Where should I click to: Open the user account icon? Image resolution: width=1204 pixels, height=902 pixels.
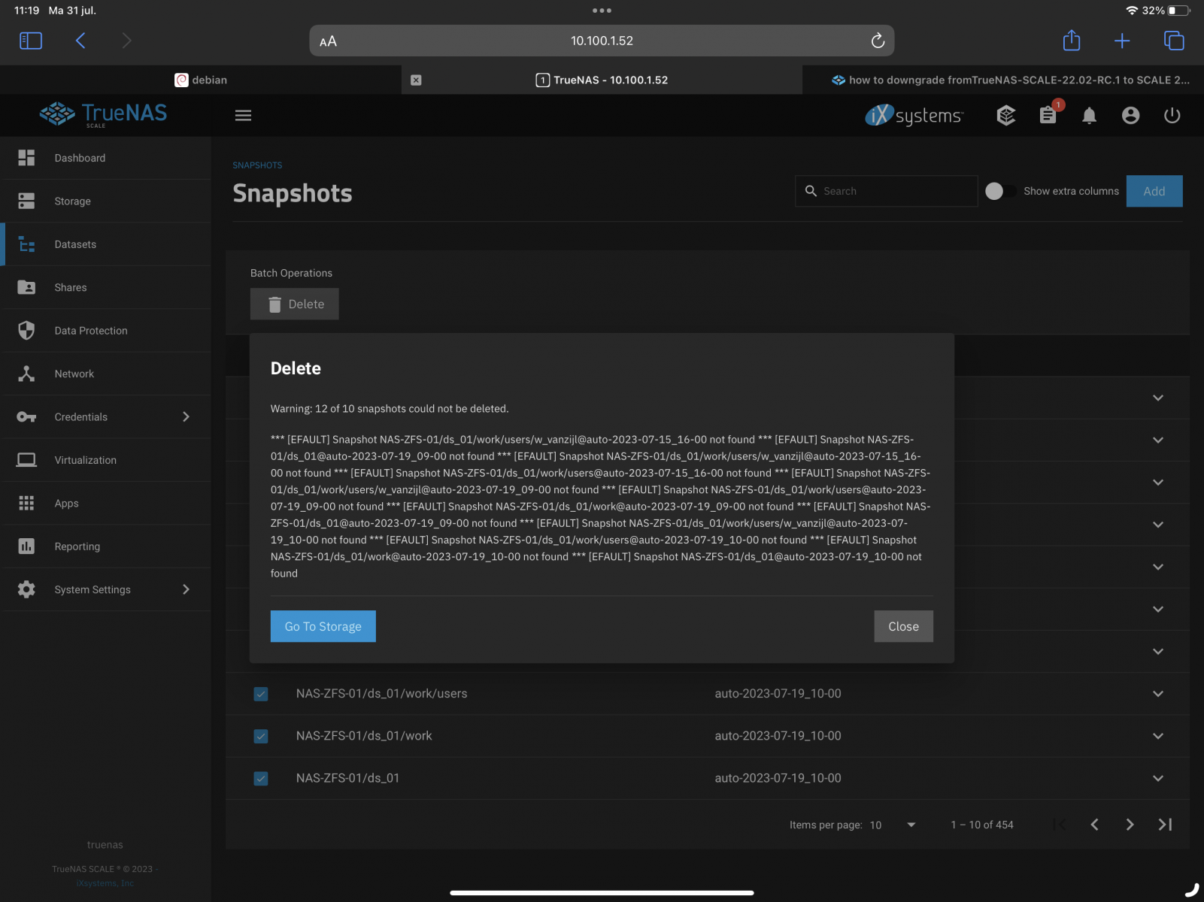point(1130,116)
